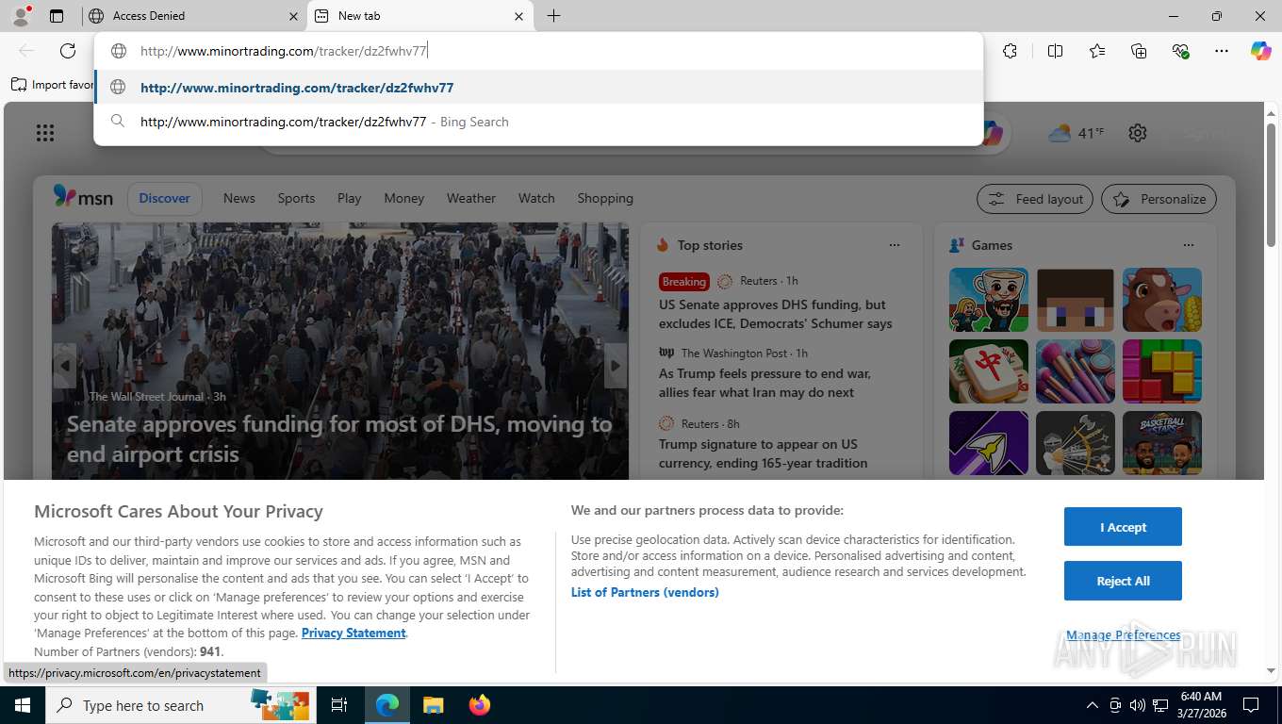Open the Weather tab
This screenshot has height=724, width=1282.
471,198
